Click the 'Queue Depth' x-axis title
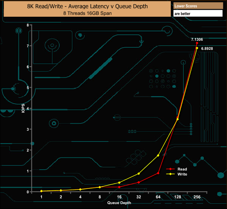 [119, 203]
